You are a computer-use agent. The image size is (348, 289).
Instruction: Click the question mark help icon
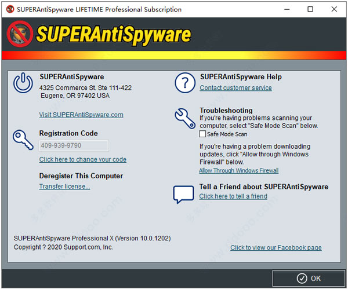tap(185, 83)
